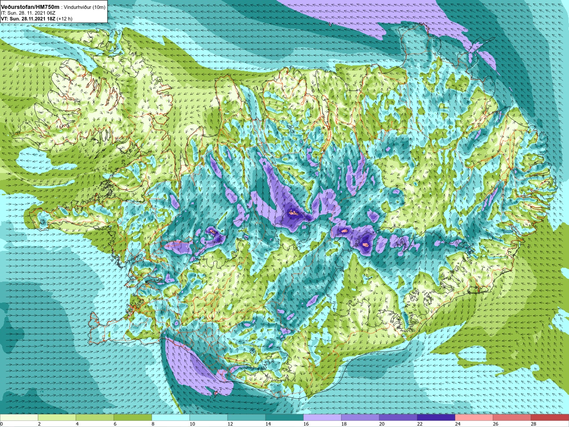Click the '14' legend scale value

pyautogui.click(x=268, y=424)
